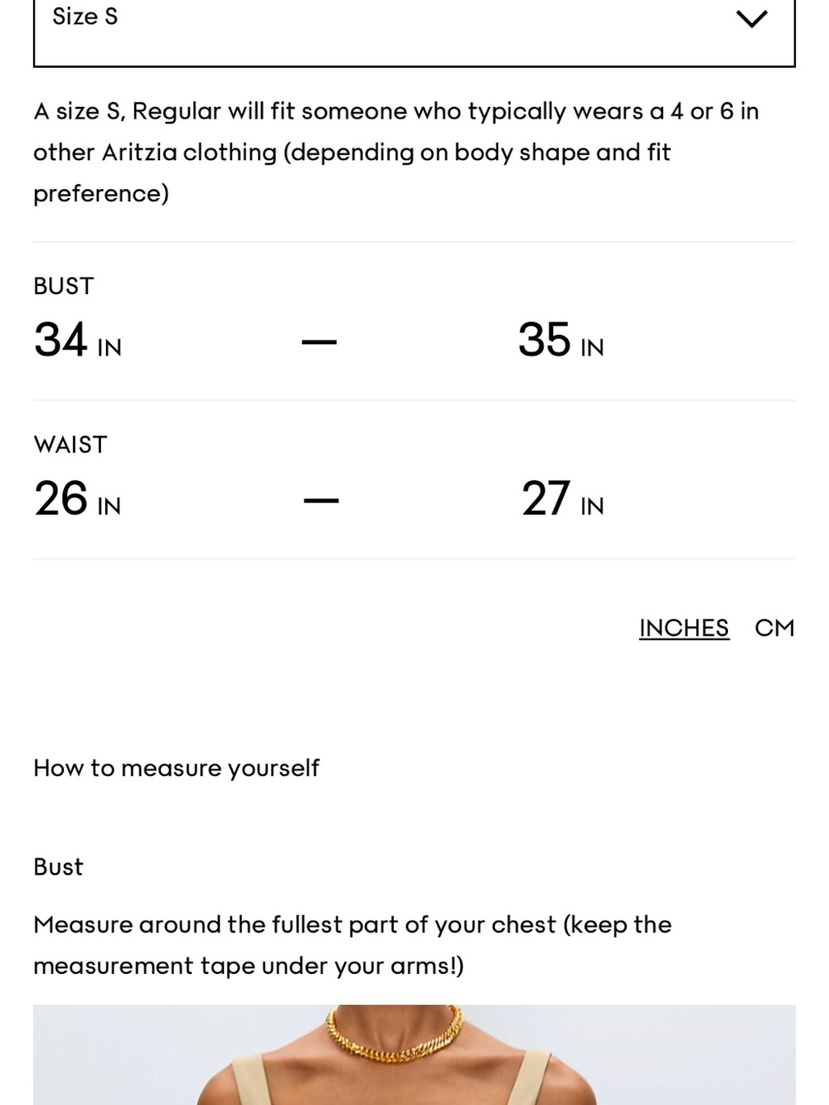The image size is (829, 1105).
Task: Click the 35 IN maximum bust value
Action: click(x=561, y=340)
